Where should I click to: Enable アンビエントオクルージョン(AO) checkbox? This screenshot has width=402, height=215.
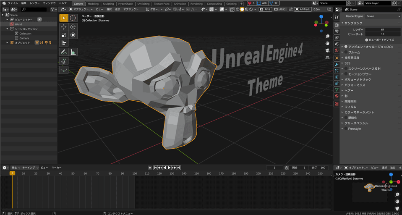tap(346, 47)
